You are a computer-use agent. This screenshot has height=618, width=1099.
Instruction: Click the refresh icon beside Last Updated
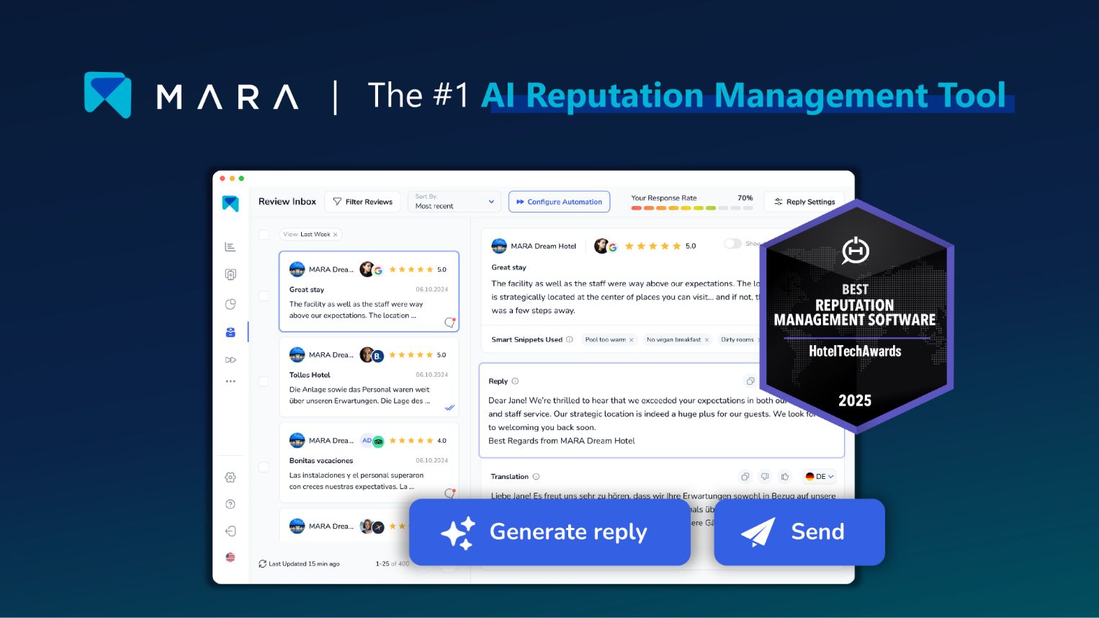click(x=262, y=564)
